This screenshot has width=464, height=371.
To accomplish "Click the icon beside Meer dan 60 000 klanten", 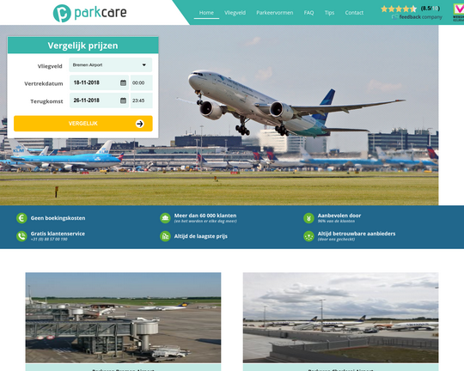I will [165, 218].
